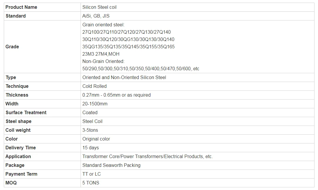This screenshot has width=318, height=190.
Task: Click the Standard Seaworth Packing value
Action: click(x=111, y=165)
